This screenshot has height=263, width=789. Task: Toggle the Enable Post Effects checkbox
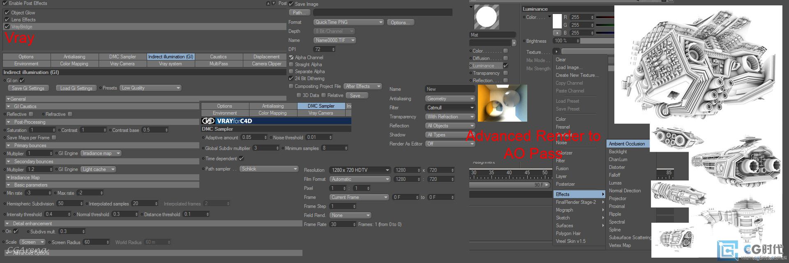(5, 3)
